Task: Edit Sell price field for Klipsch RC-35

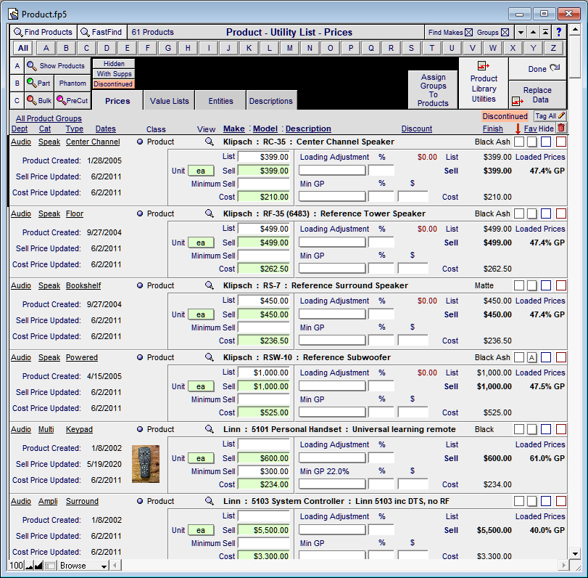Action: tap(264, 171)
